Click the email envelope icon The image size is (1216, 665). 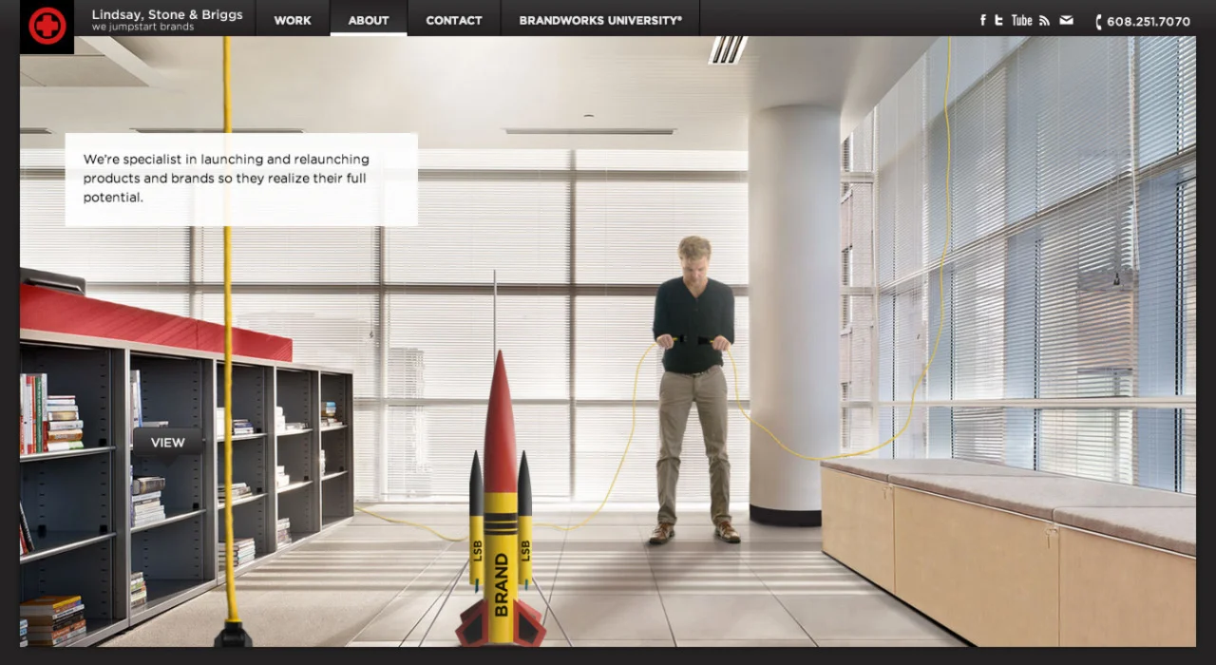(x=1066, y=20)
